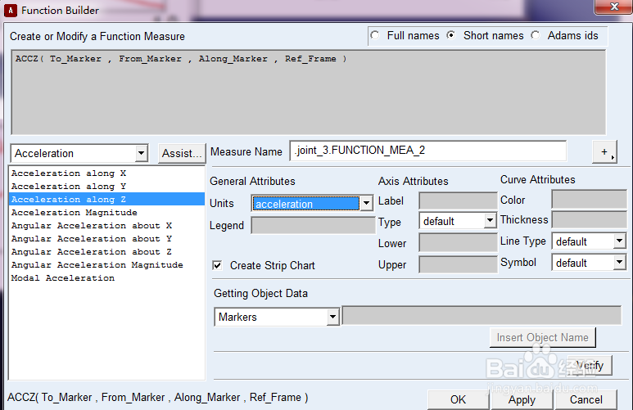Click the Adams app icon in title bar
Screen dimensions: 633x410
click(x=10, y=10)
